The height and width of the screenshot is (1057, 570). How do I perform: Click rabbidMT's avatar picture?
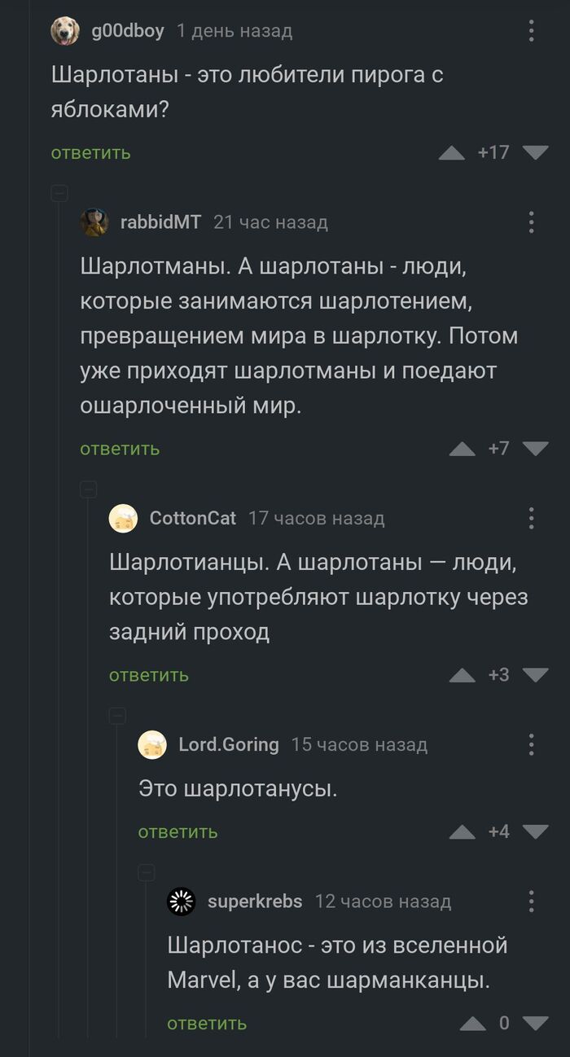point(94,222)
